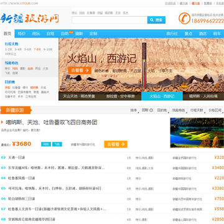Image resolution: width=224 pixels, height=224 pixels.
Task: Click the orange telephone hotline icon
Action: coord(184,18)
